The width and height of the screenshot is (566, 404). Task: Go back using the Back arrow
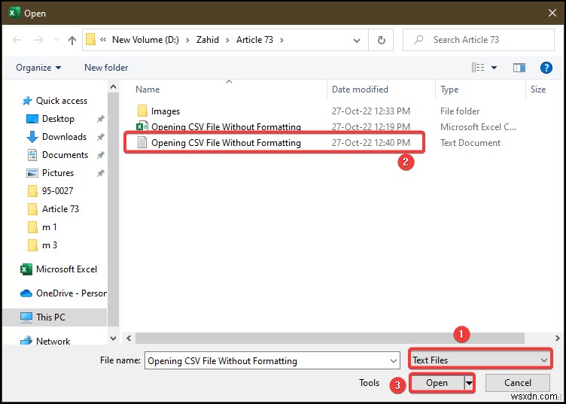click(17, 40)
